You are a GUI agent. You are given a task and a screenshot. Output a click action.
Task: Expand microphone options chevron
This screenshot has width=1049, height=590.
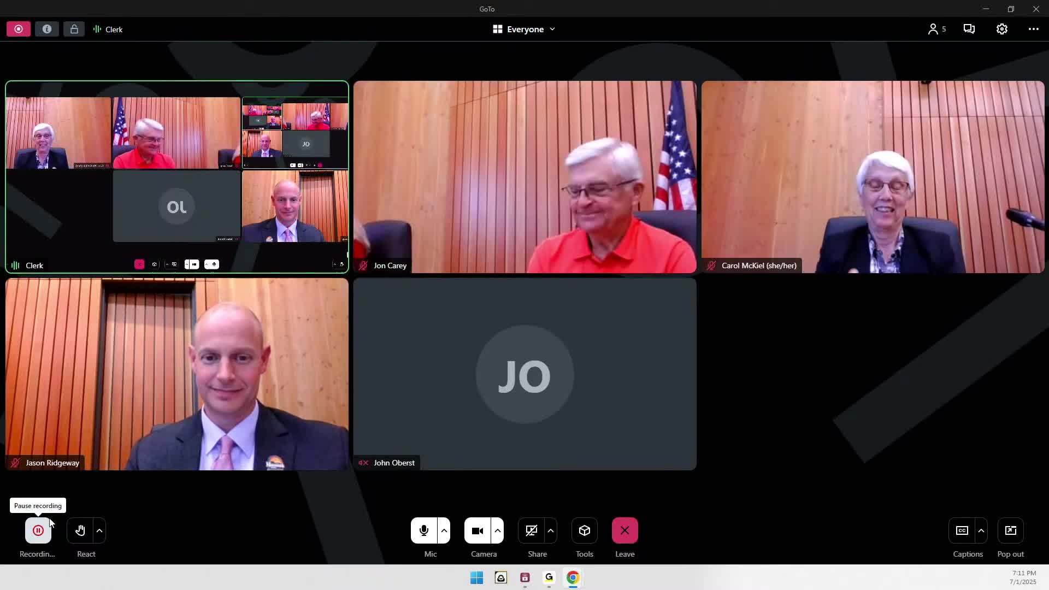[444, 530]
